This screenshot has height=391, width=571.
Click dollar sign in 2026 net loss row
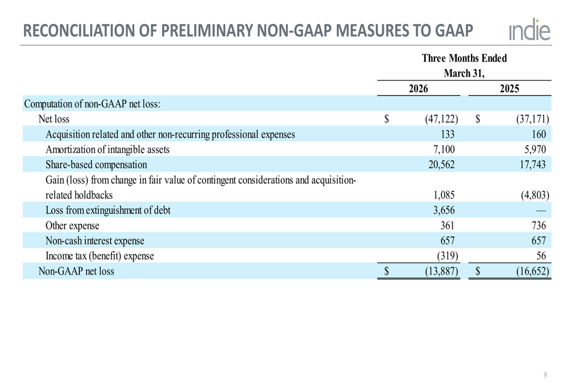[387, 119]
